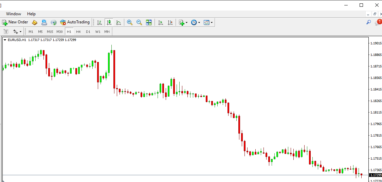Click the 1.18265 price scale label
Screen dimensions: 382x182
tap(376, 101)
